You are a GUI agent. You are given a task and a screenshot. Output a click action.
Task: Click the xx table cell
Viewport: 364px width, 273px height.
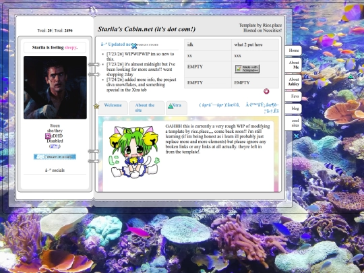(208, 56)
